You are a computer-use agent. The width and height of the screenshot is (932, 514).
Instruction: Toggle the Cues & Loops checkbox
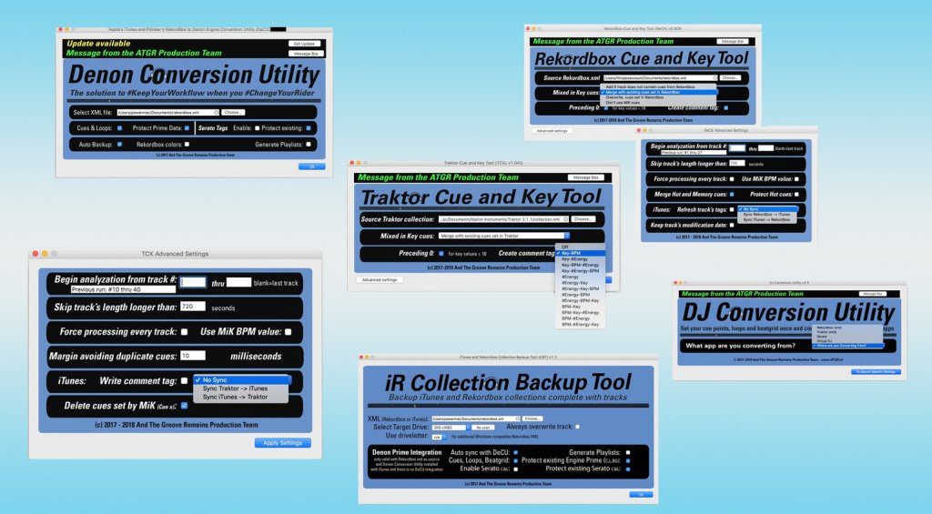[x=119, y=127]
